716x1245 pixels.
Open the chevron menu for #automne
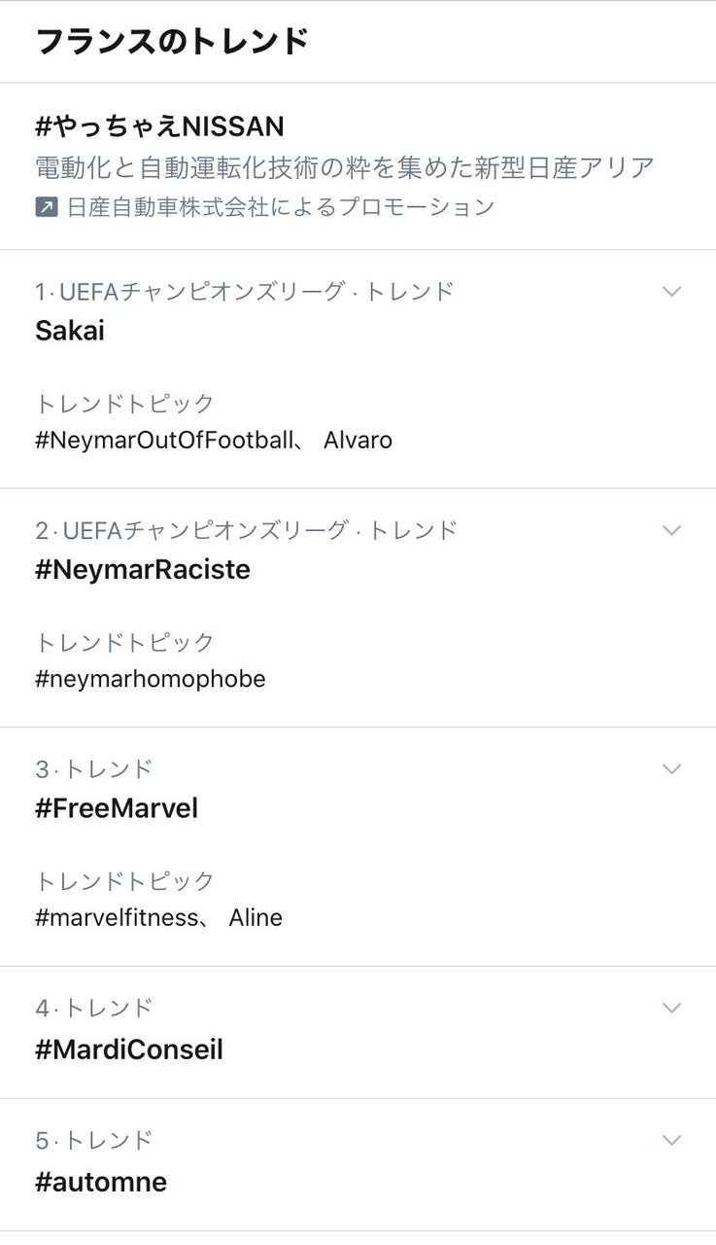[671, 1140]
